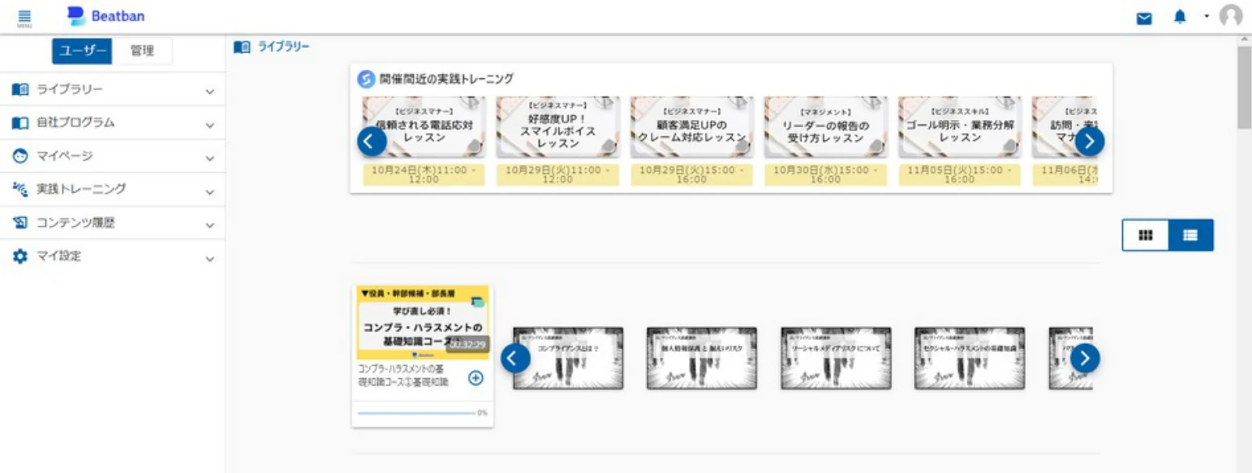
Task: Expand the マイ設定 chevron
Action: 210,259
